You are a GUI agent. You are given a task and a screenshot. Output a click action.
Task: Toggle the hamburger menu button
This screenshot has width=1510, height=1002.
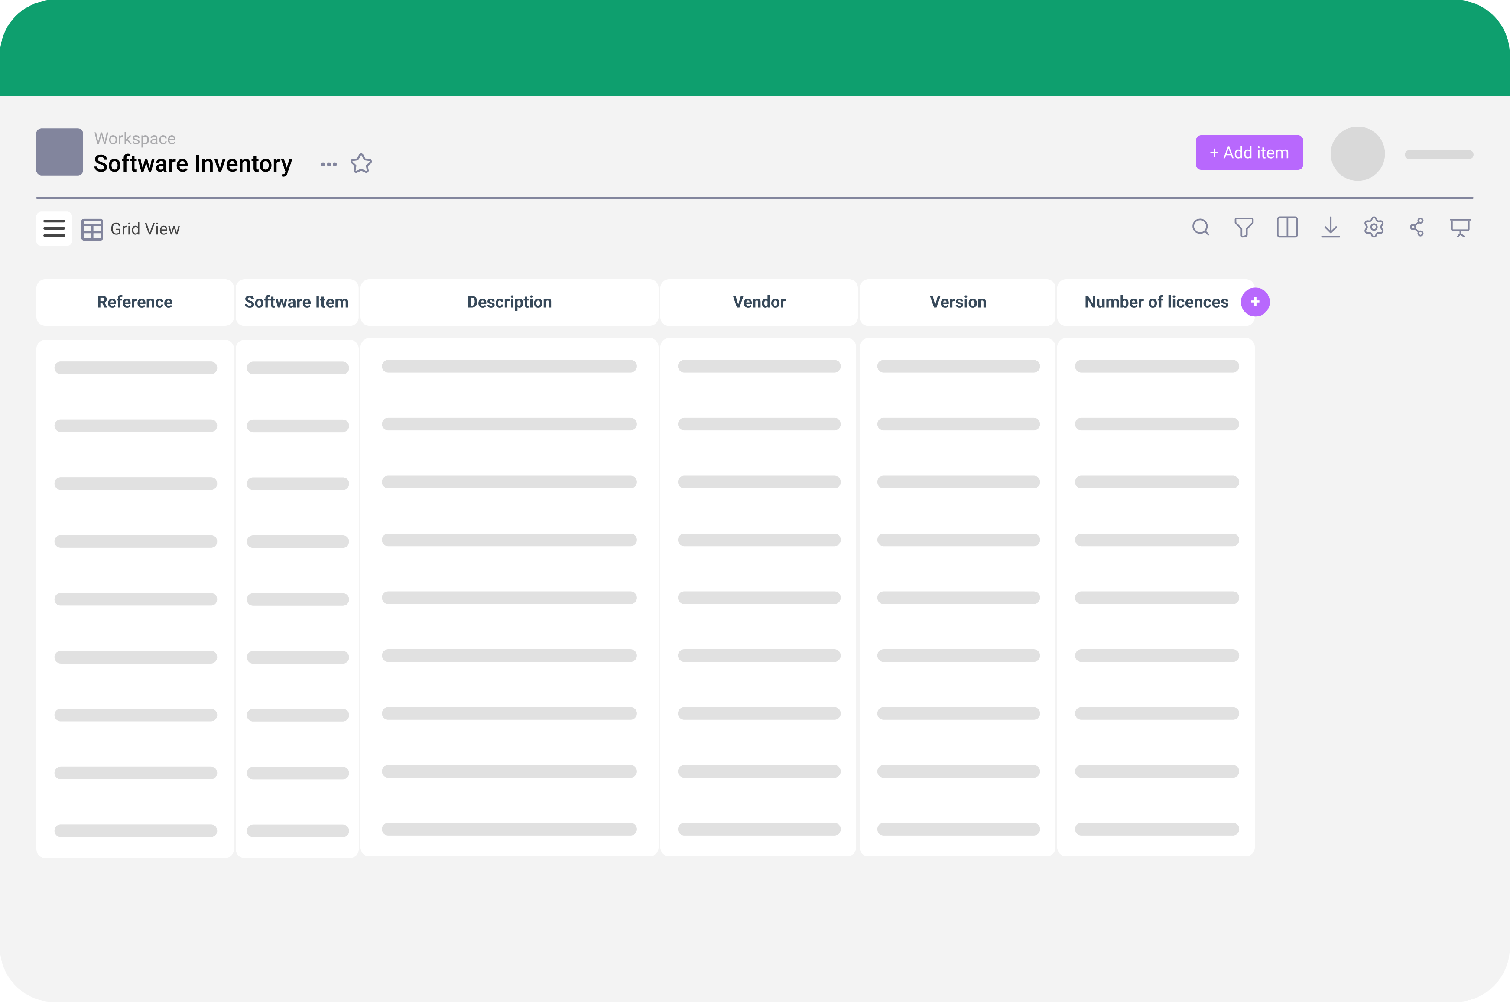coord(54,229)
